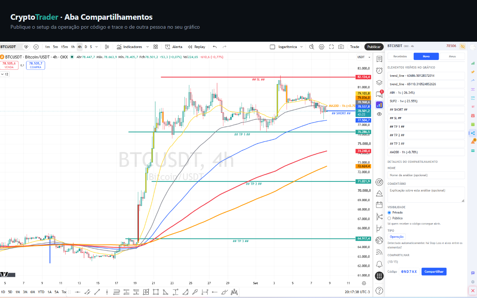Image resolution: width=477 pixels, height=298 pixels.
Task: Select the Público visibility option
Action: point(389,218)
